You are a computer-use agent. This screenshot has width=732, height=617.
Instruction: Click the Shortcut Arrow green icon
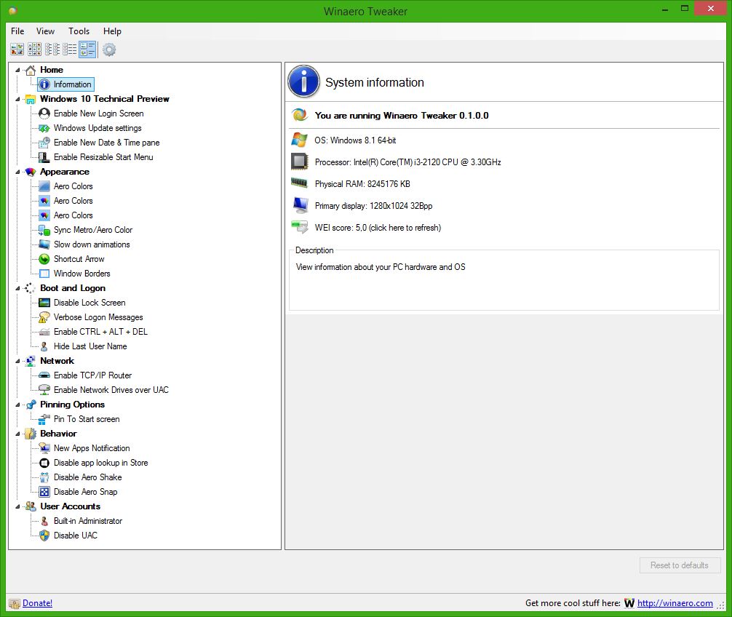(x=44, y=259)
